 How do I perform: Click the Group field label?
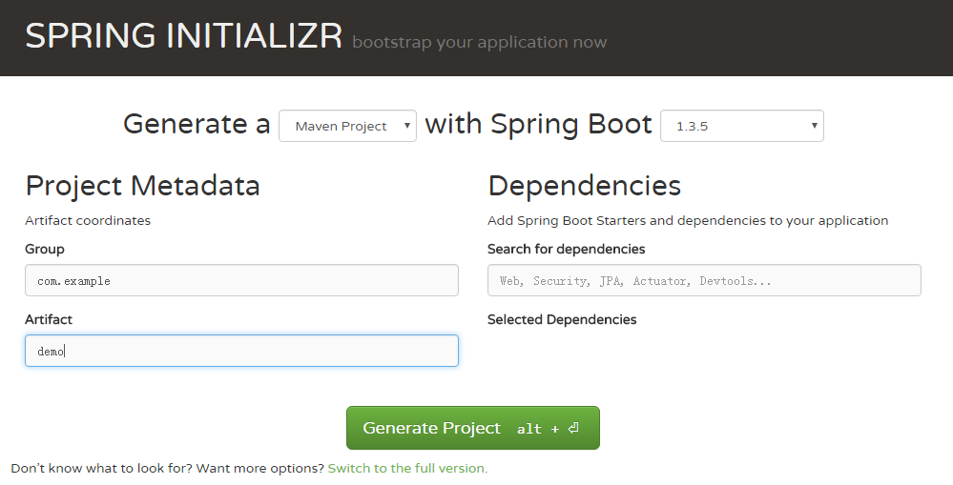[x=45, y=250]
